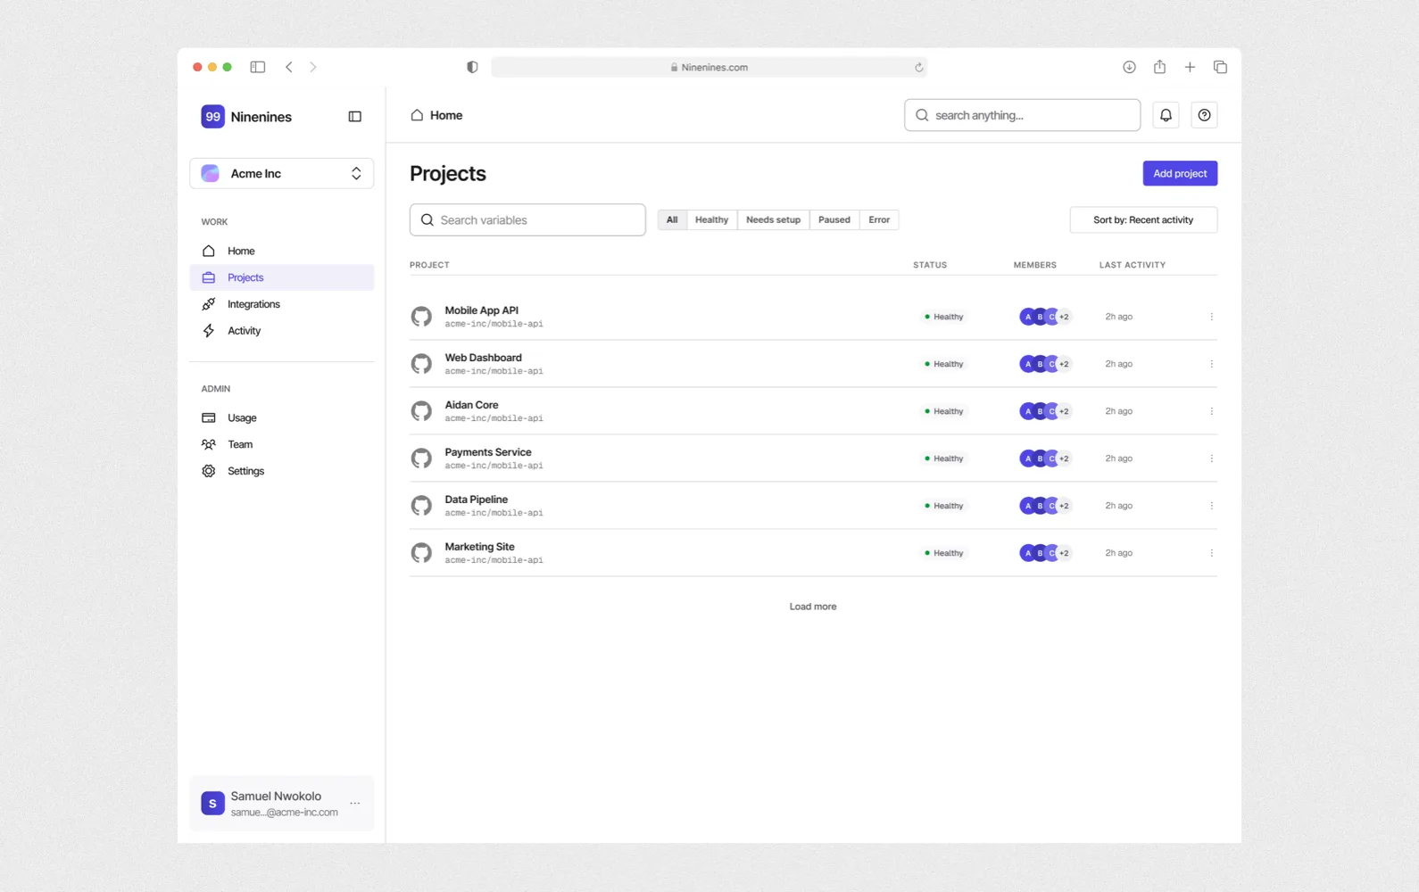This screenshot has width=1419, height=892.
Task: Click the GitHub icon for Mobile App API
Action: [x=421, y=317]
